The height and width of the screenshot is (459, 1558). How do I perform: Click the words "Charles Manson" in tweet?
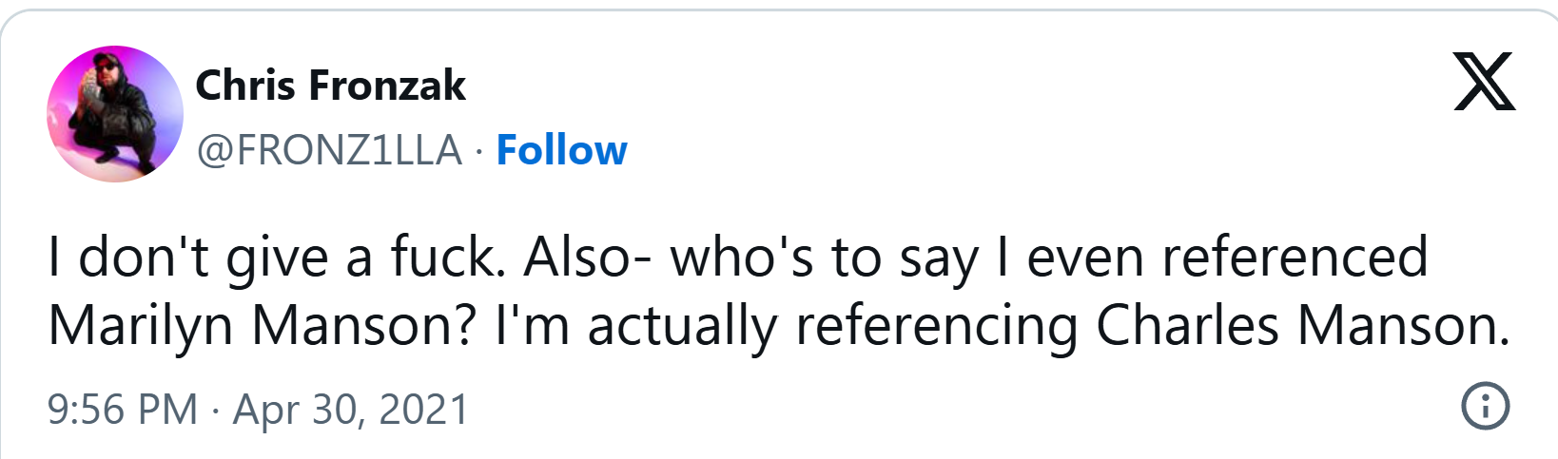(x=1302, y=326)
